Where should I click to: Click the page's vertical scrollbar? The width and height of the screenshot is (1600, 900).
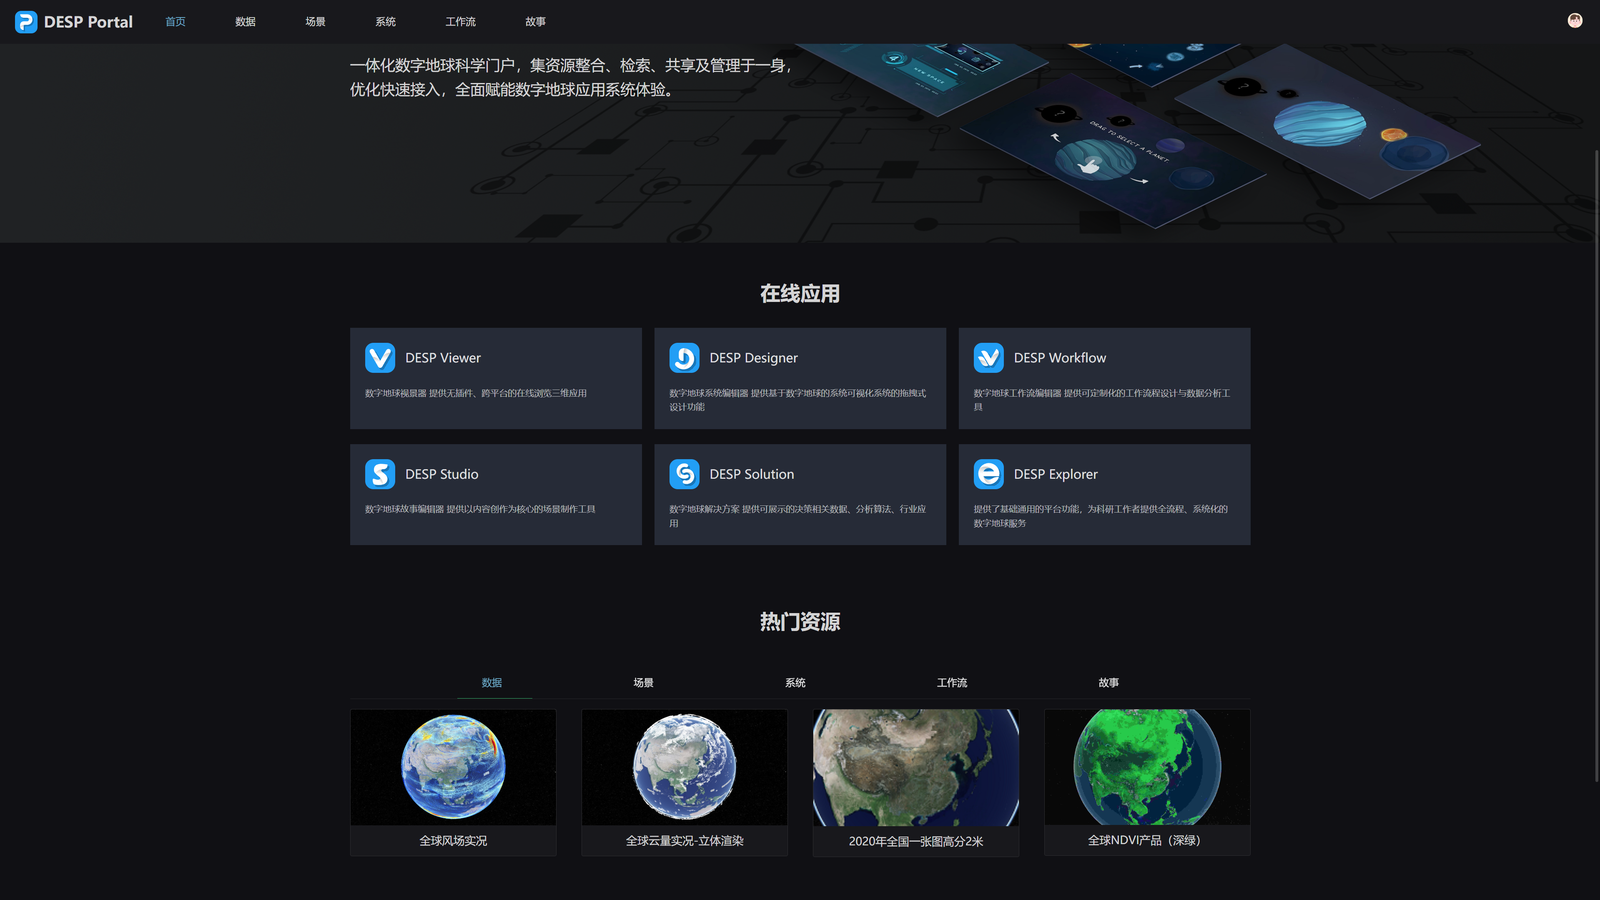(x=1596, y=466)
